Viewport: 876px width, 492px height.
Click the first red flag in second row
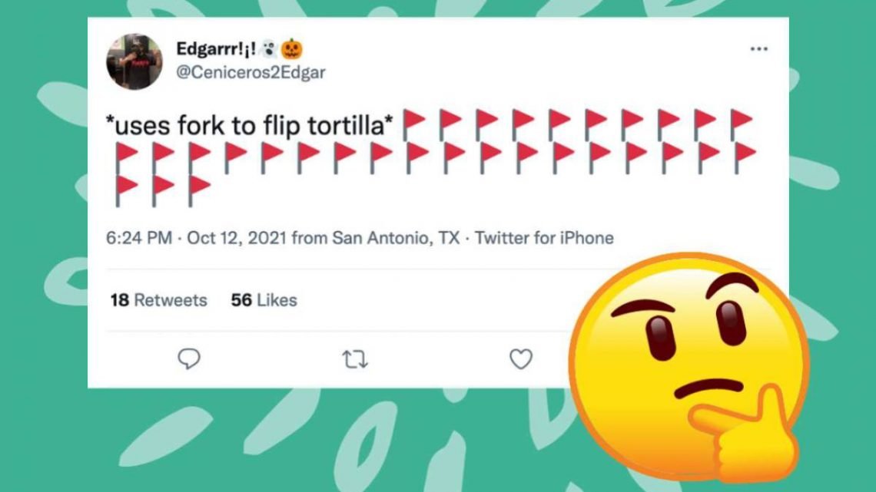pyautogui.click(x=126, y=157)
